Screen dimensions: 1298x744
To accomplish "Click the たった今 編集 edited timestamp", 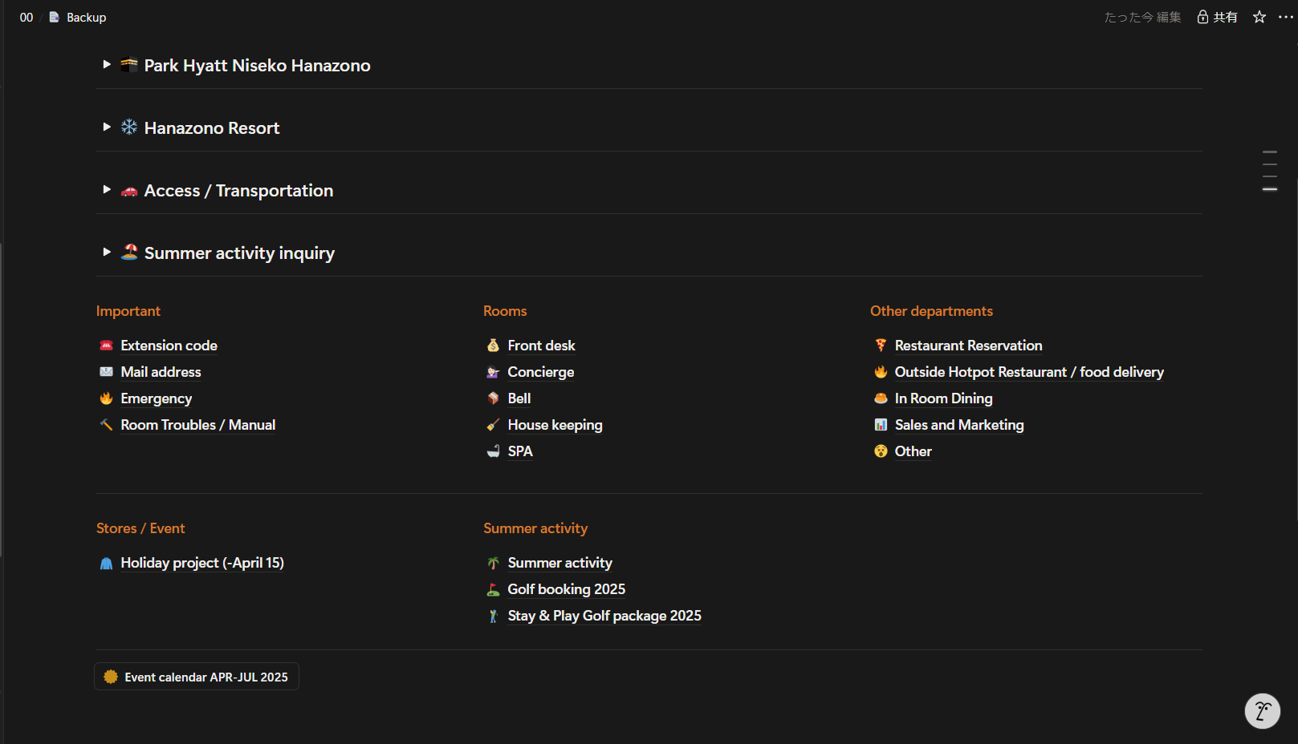I will [1142, 17].
